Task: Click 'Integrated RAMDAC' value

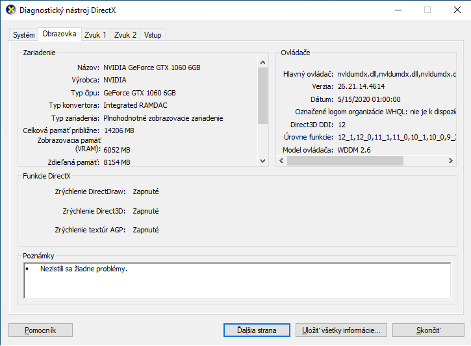Action: [135, 105]
